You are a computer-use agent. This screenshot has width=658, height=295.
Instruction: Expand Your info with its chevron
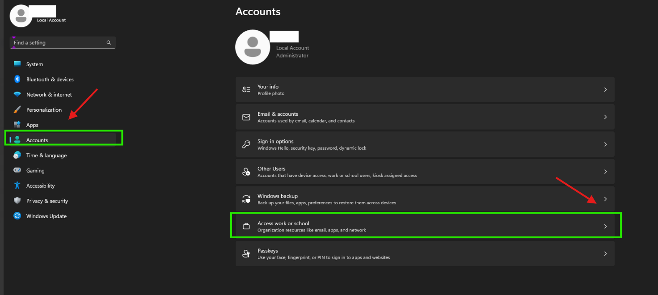pyautogui.click(x=605, y=90)
